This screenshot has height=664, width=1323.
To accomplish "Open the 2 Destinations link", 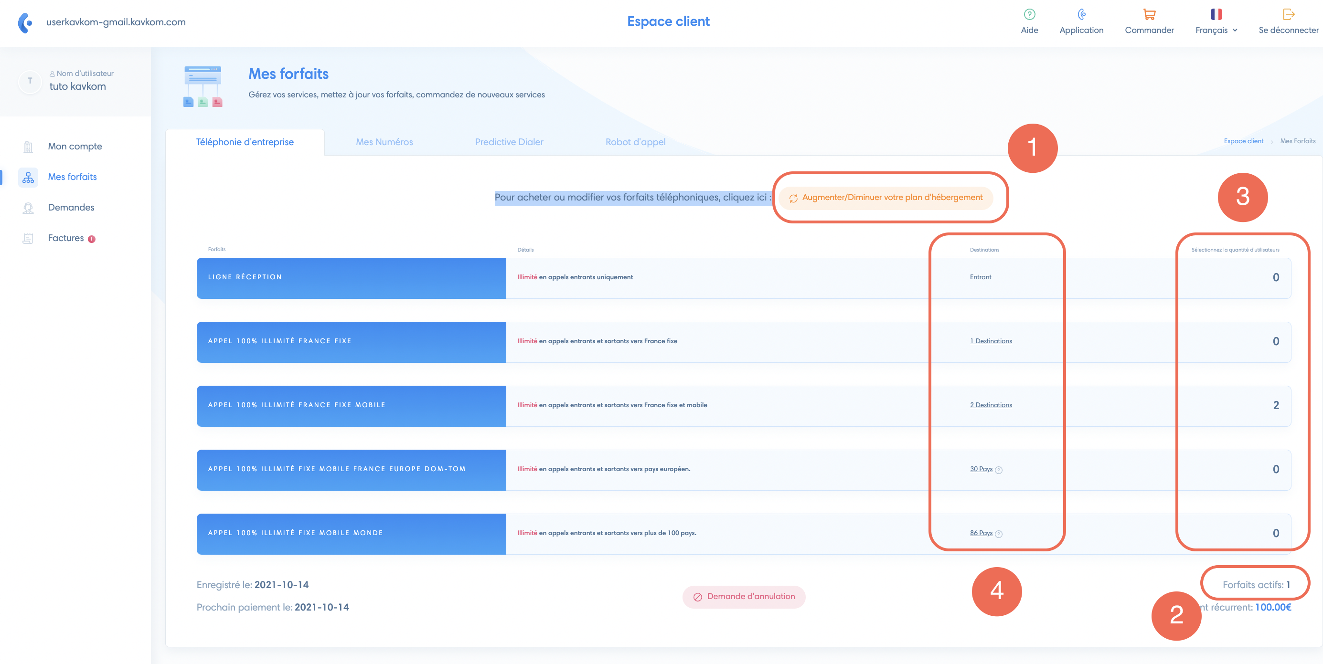I will [x=991, y=405].
